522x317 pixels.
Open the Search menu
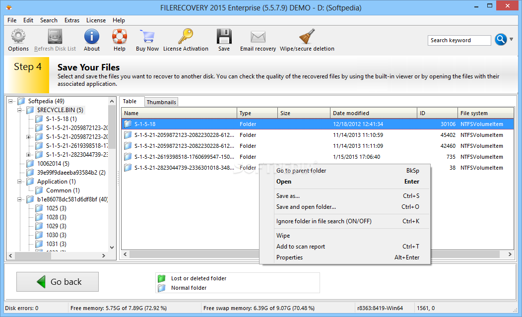(49, 20)
